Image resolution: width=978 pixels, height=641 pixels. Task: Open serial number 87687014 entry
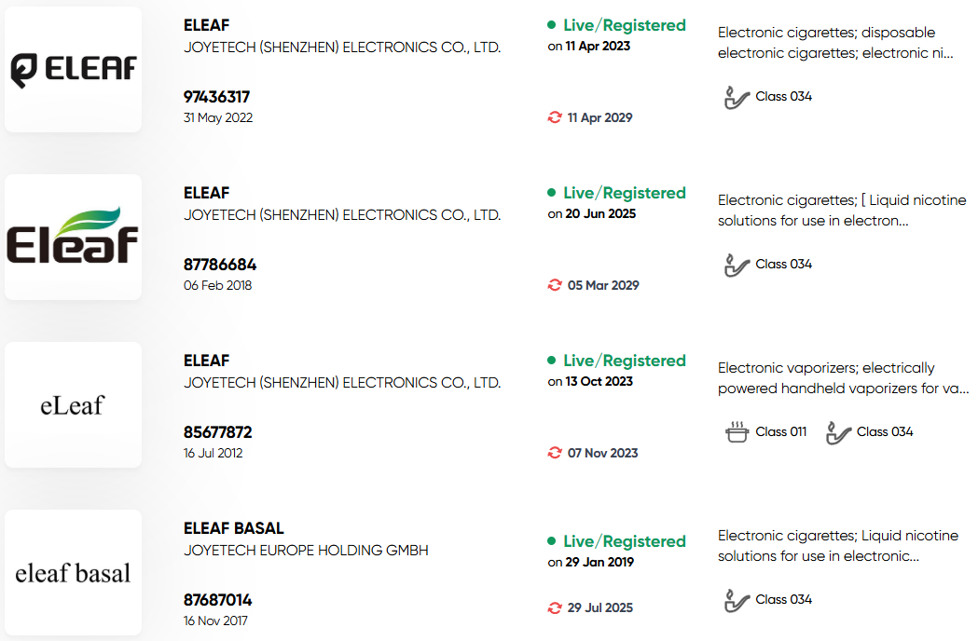[x=217, y=600]
